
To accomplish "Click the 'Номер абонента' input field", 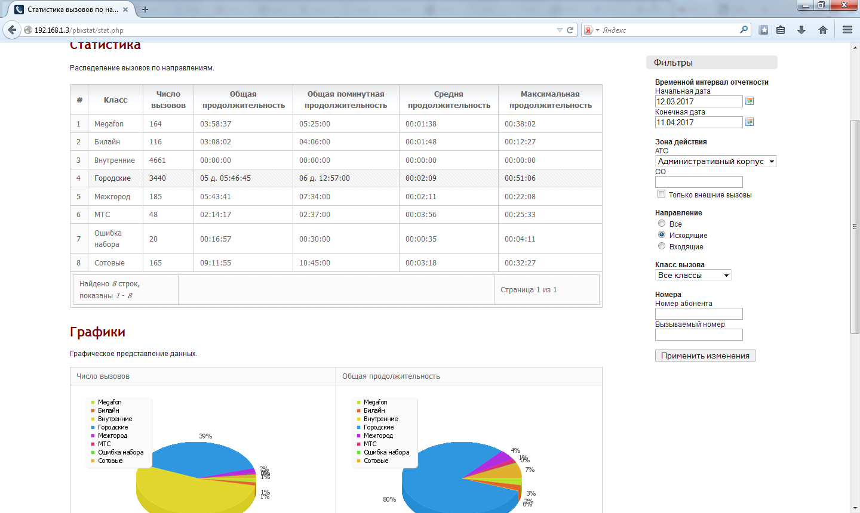I will tap(699, 314).
